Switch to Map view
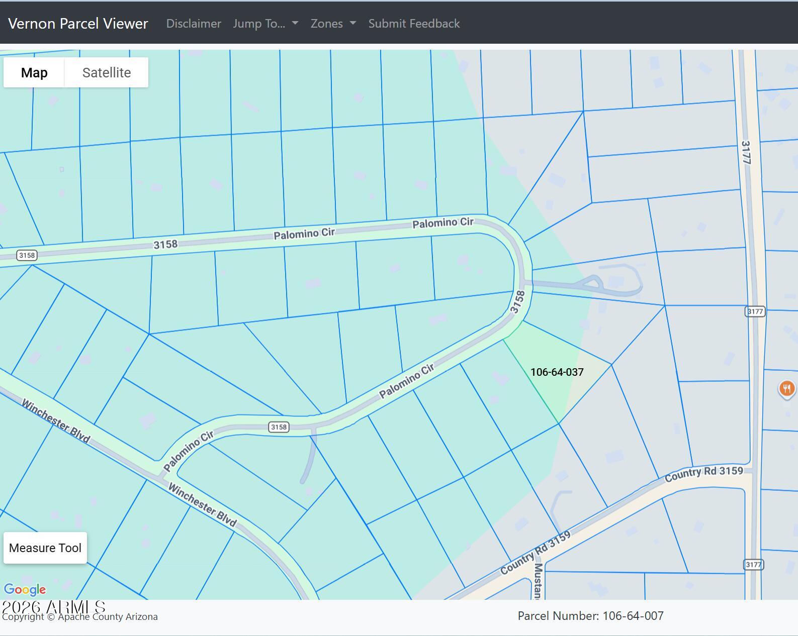The height and width of the screenshot is (636, 798). 34,73
